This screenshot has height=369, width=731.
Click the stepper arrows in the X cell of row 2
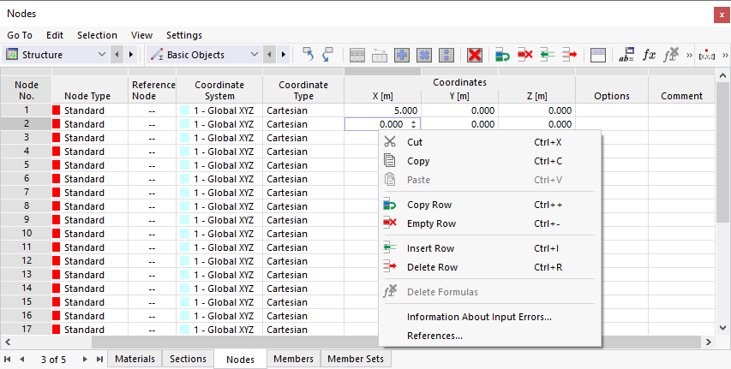[414, 124]
